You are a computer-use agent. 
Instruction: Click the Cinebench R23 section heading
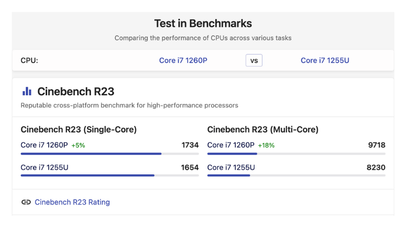[76, 92]
